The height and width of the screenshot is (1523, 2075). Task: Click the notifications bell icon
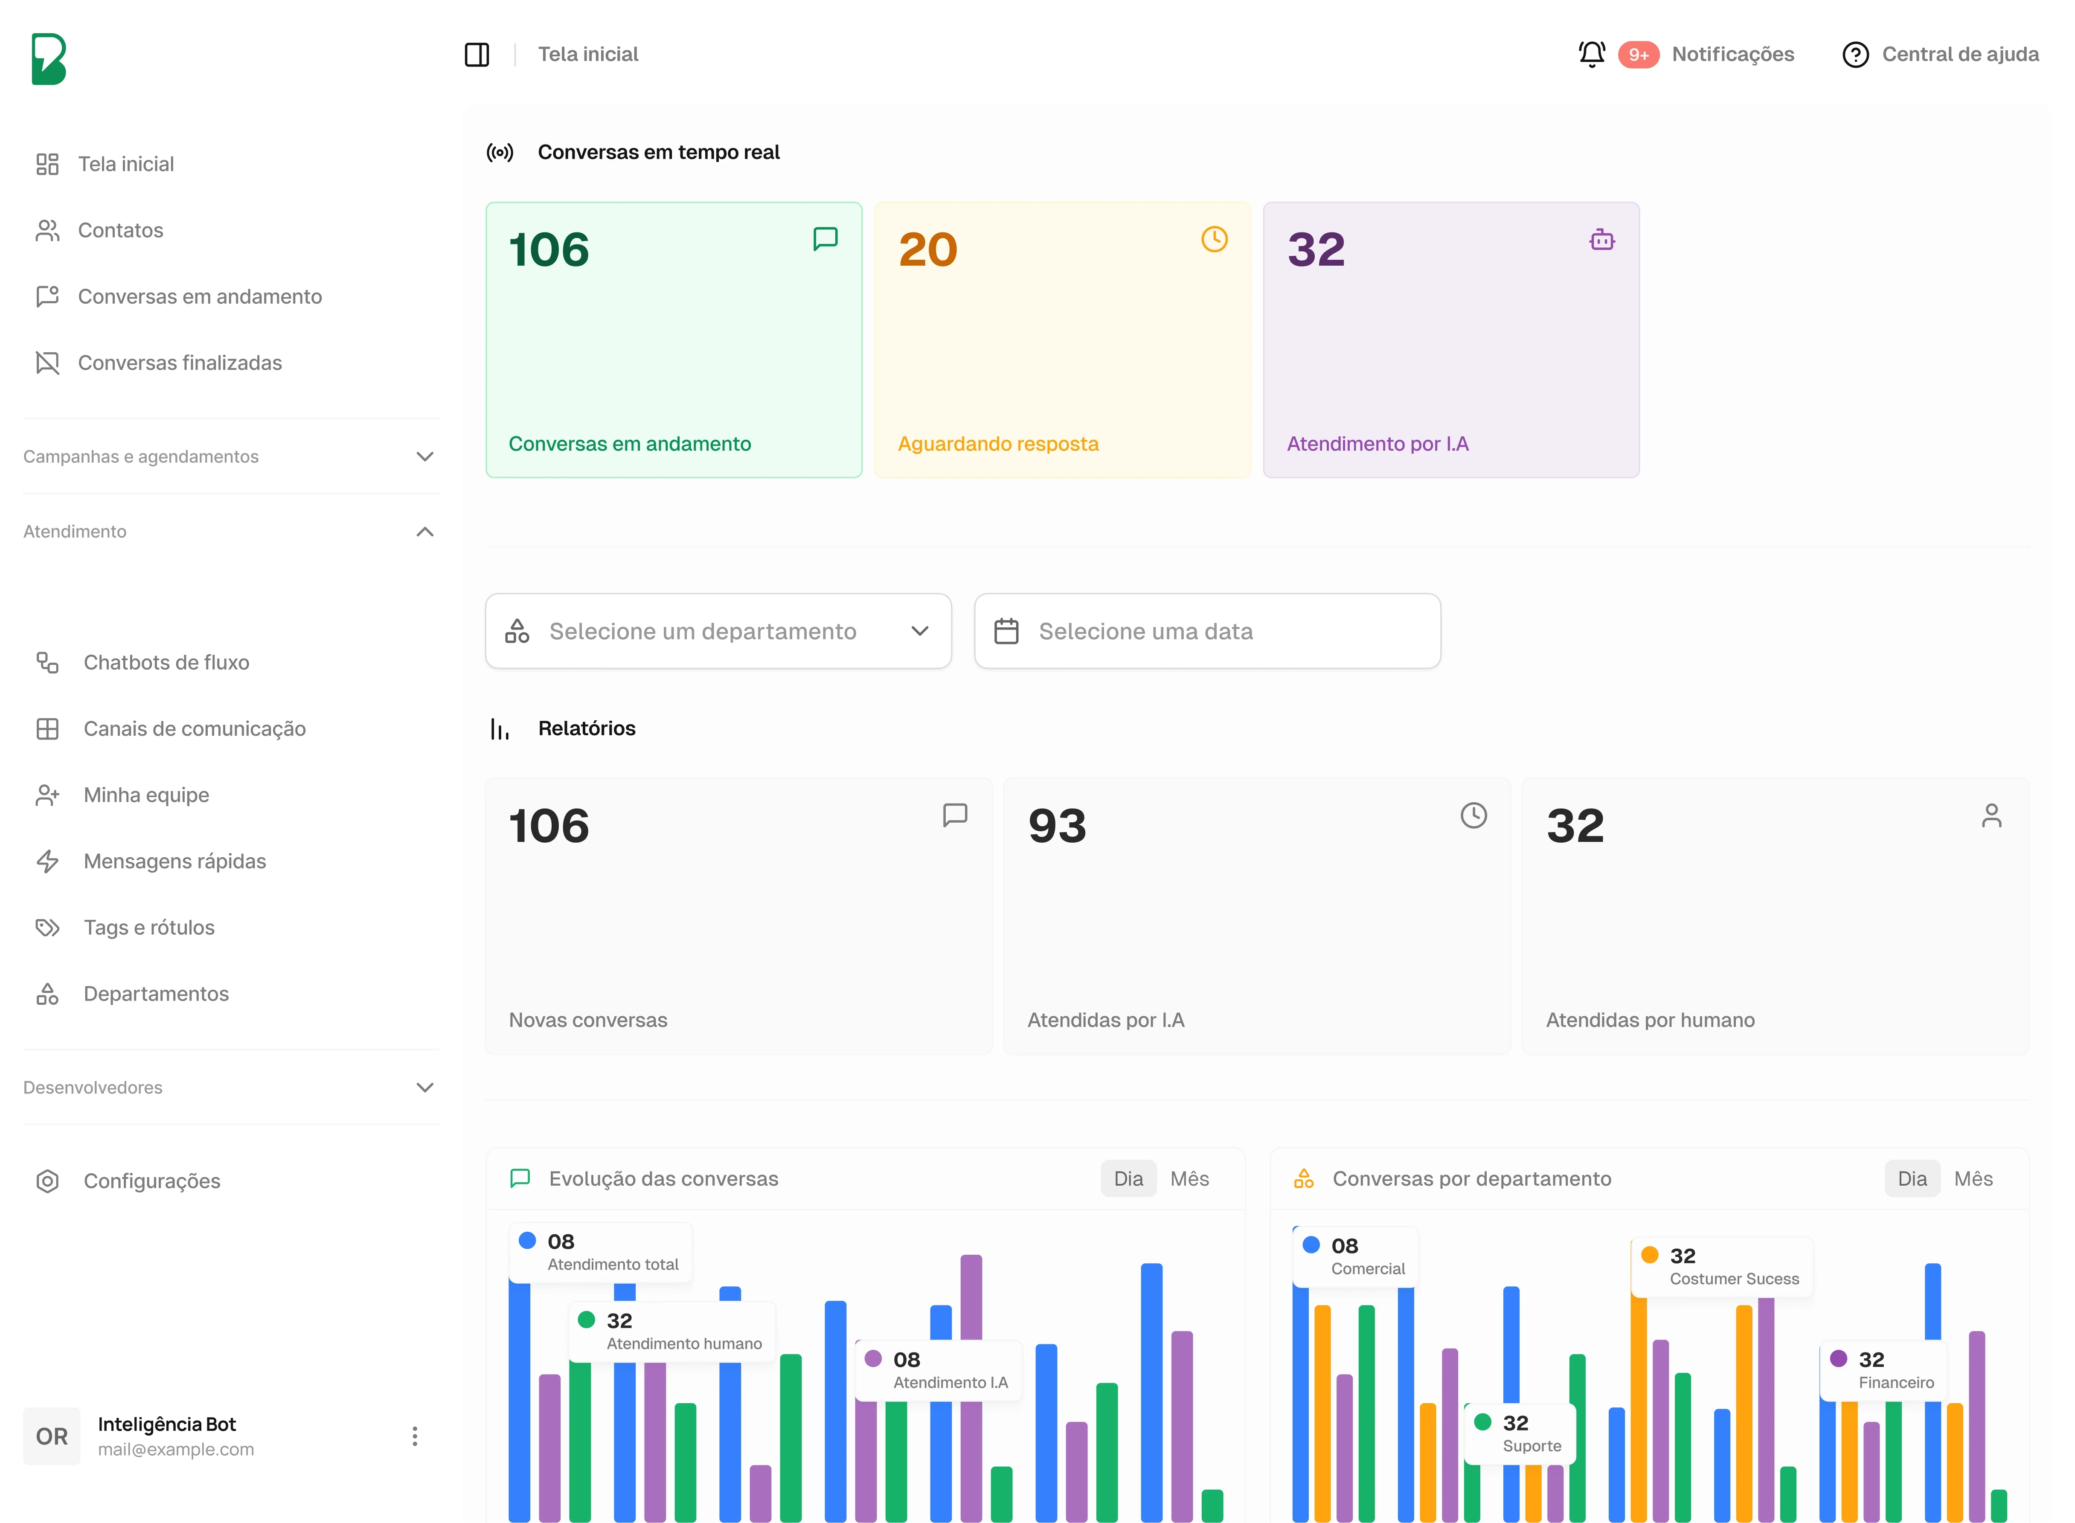1592,55
